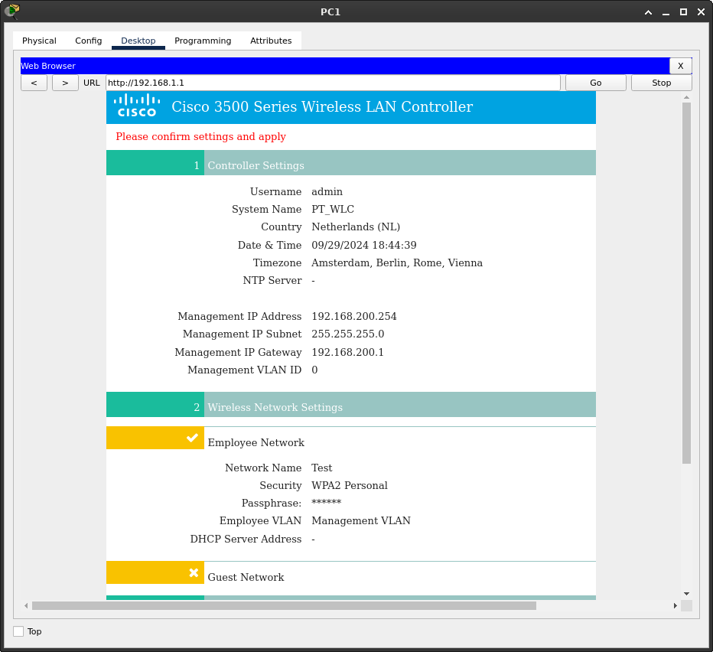Viewport: 713px width, 652px height.
Task: Click the URL address field
Action: (333, 83)
